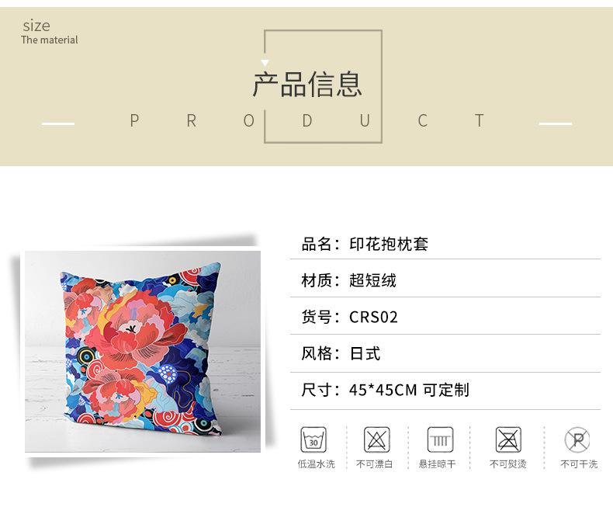Click the "size" text in header
613x507 pixels.
(36, 26)
